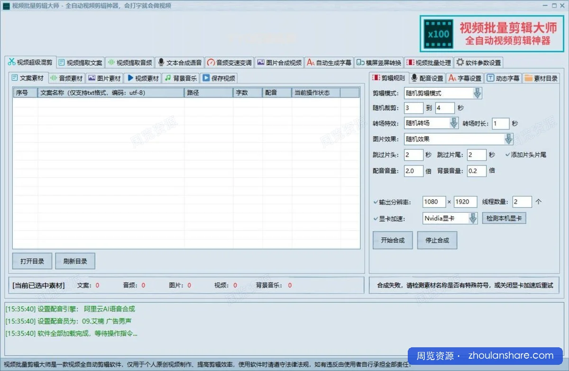Click the 跳过片尾 seconds field
Viewport: 569px width, 371px height.
477,155
